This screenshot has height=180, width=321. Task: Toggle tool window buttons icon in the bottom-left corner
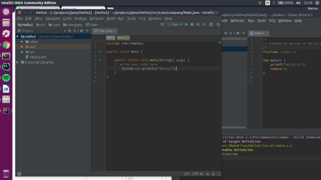coord(19,174)
